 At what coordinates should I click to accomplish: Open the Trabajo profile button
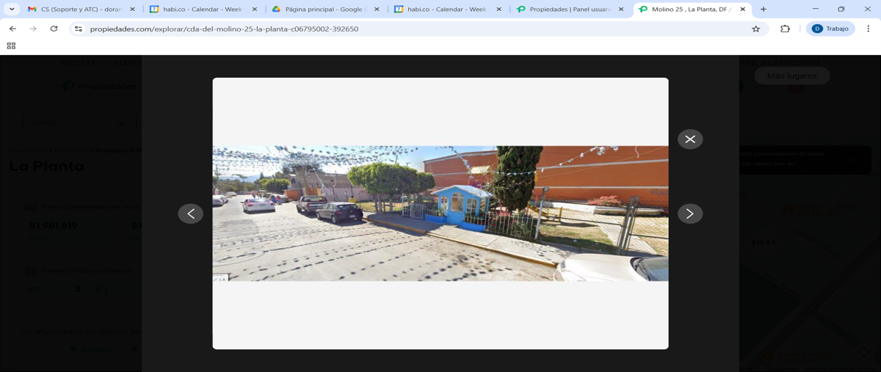click(x=830, y=29)
